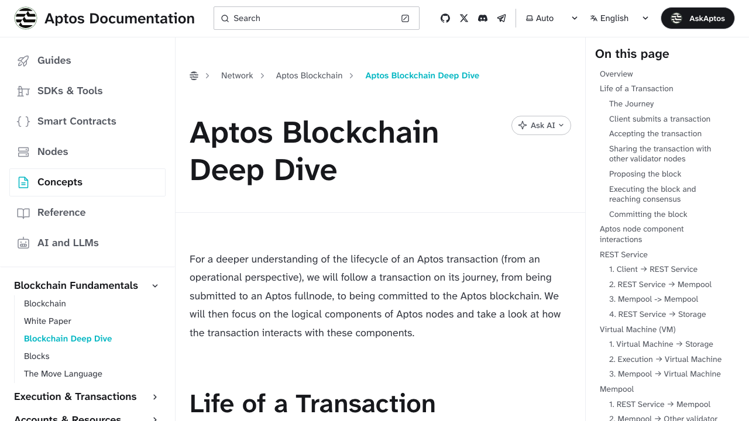Expand the Execution & Transactions section

(x=154, y=396)
